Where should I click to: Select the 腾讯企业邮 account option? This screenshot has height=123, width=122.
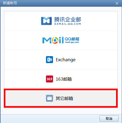61,21
